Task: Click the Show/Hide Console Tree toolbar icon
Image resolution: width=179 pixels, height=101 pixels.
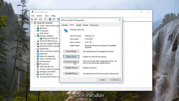Action: (40, 19)
